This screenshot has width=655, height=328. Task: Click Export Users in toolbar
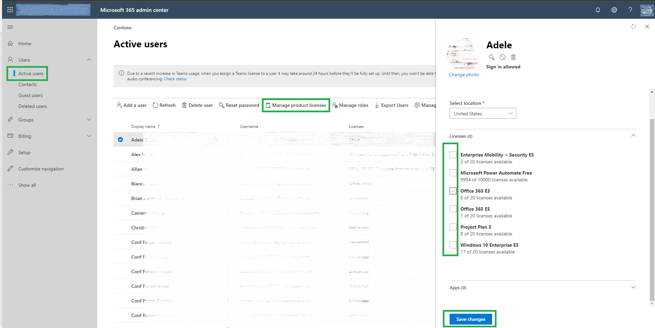[x=391, y=105]
